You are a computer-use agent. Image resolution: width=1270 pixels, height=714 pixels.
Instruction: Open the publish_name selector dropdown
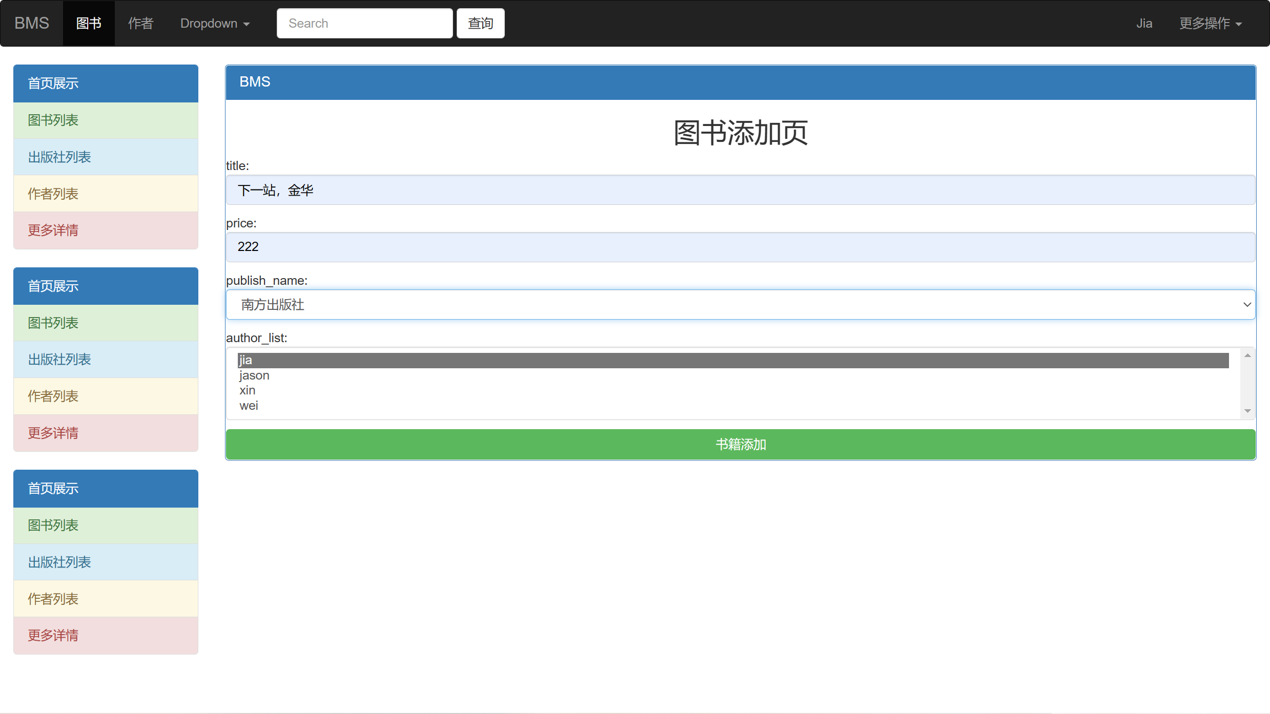[x=741, y=304]
